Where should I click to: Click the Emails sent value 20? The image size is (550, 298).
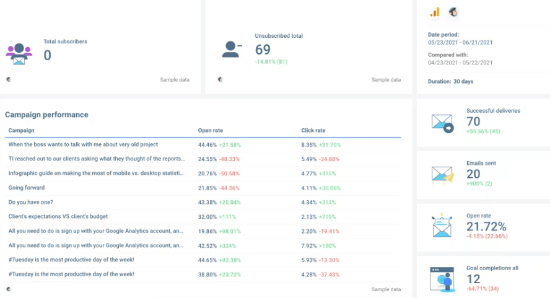(x=473, y=173)
